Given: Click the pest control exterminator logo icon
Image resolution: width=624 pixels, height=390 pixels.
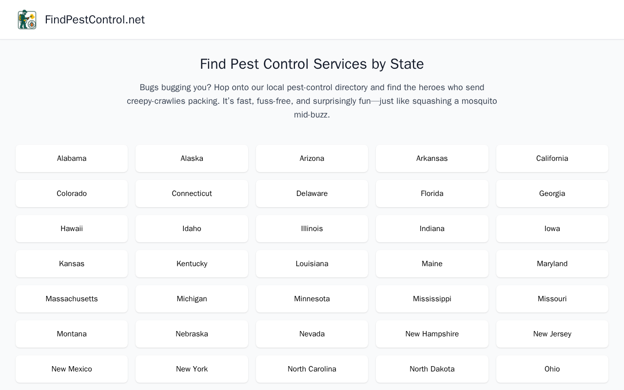Looking at the screenshot, I should coord(27,19).
